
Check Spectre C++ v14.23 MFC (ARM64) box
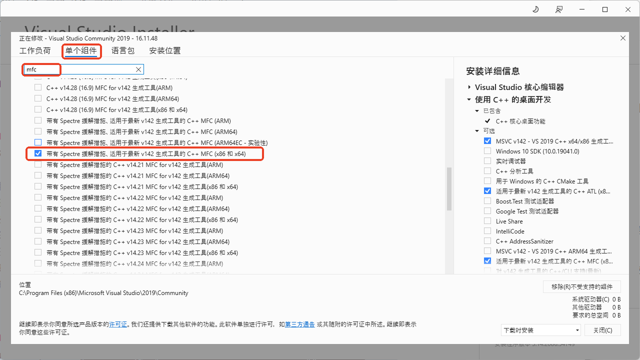pyautogui.click(x=38, y=241)
